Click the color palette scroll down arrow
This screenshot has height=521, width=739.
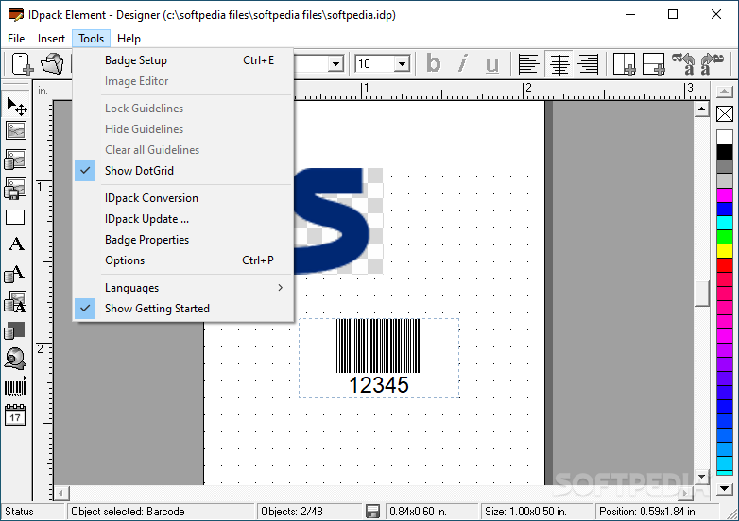tap(725, 489)
